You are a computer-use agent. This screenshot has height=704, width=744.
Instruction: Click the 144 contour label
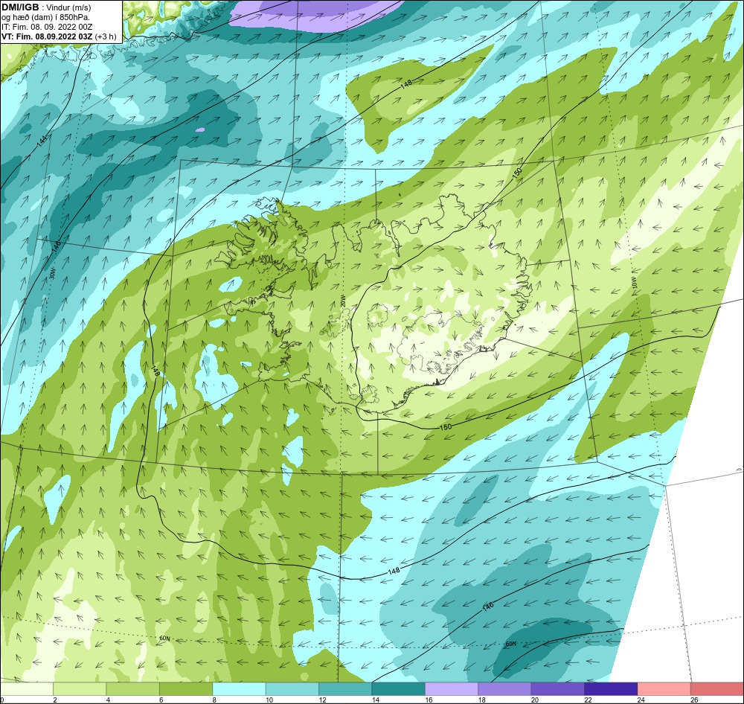pyautogui.click(x=42, y=140)
